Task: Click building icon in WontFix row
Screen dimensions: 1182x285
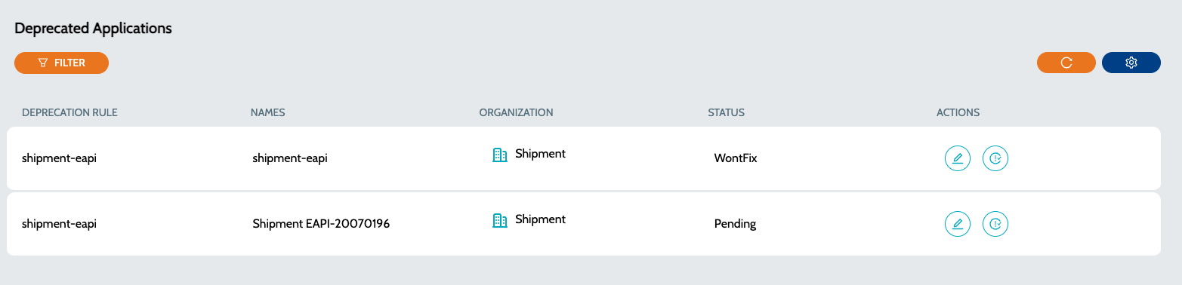Action: coord(500,155)
